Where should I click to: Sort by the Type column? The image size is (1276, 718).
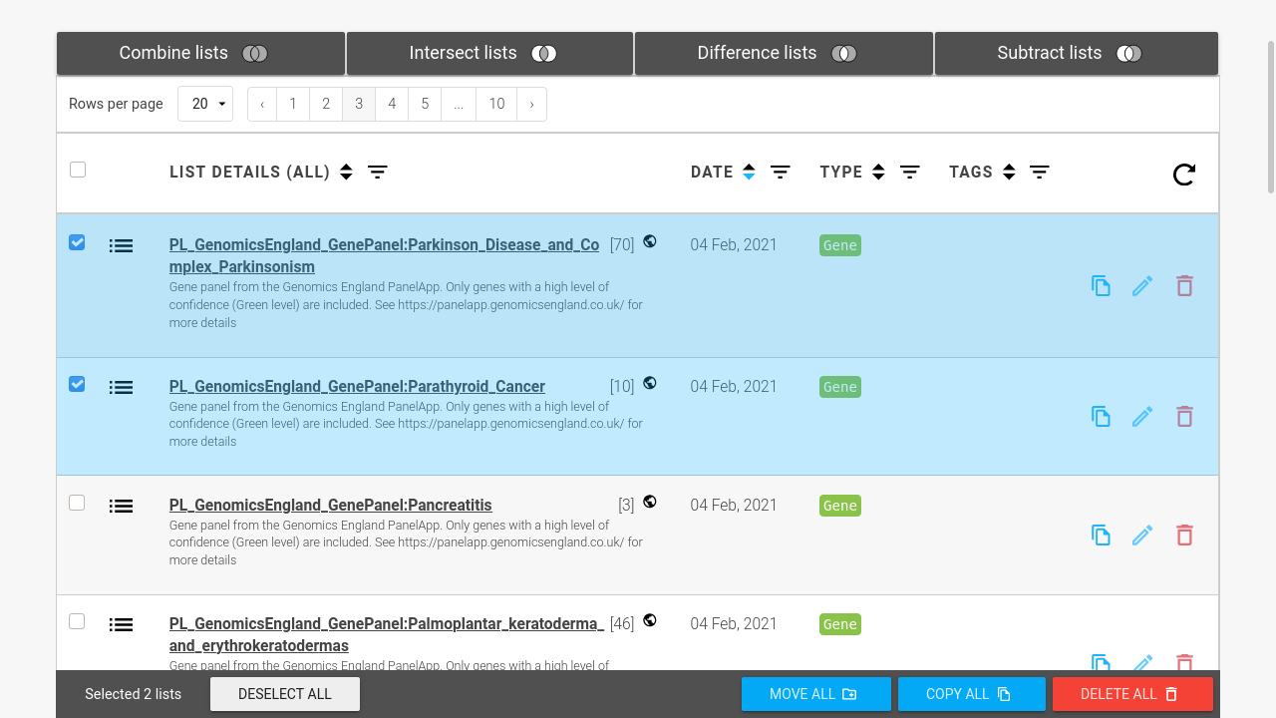click(878, 173)
